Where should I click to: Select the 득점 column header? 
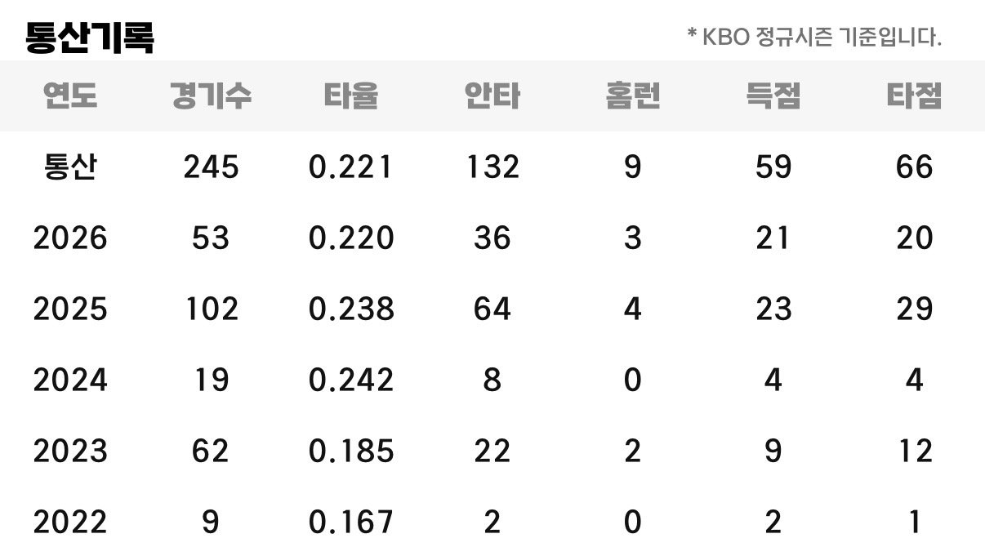click(x=773, y=96)
